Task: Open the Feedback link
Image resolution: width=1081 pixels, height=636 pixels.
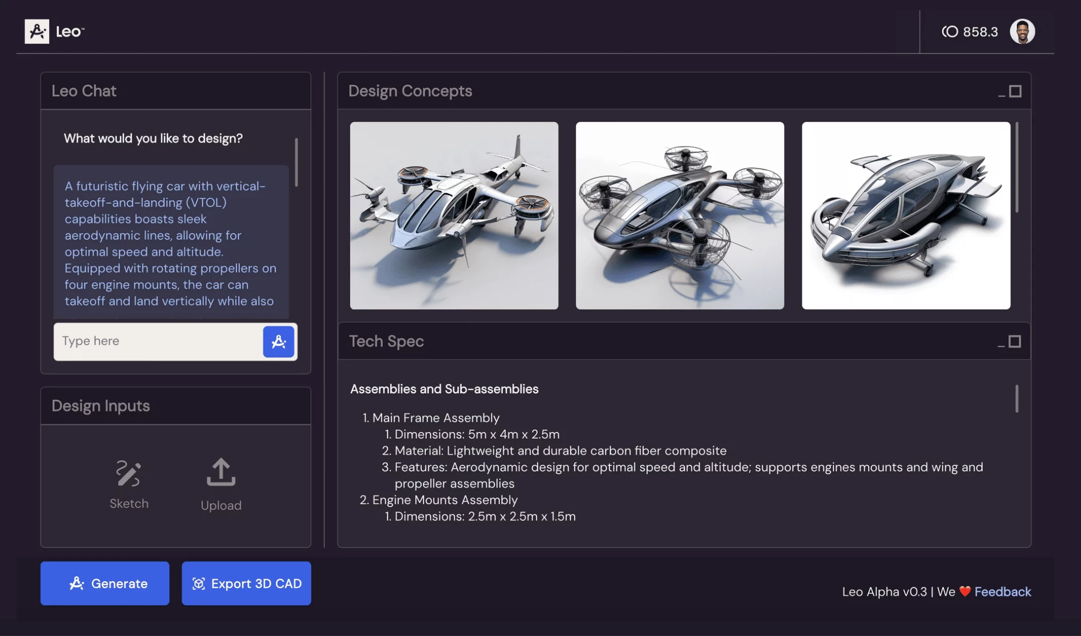Action: pyautogui.click(x=1003, y=591)
